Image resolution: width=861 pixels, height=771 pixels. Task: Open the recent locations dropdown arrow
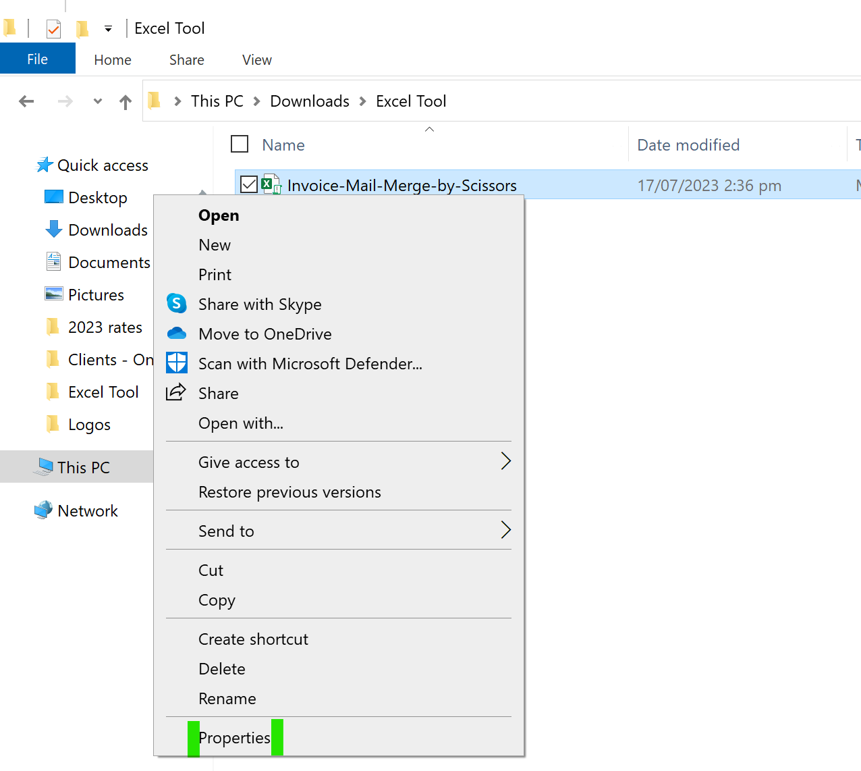point(98,101)
